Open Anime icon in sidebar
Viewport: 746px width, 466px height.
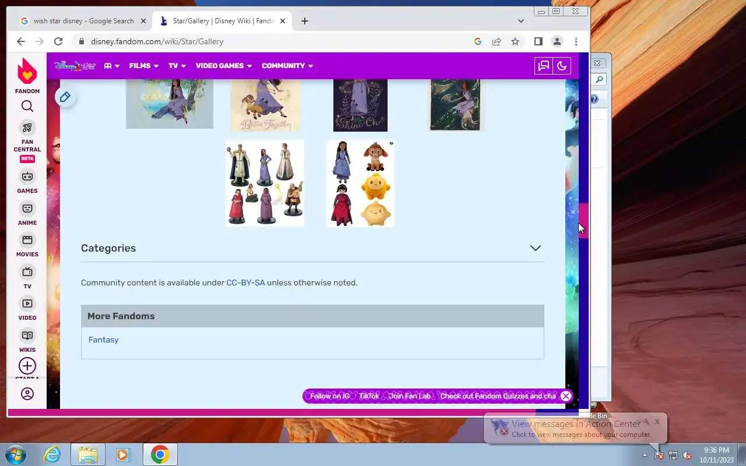27,209
